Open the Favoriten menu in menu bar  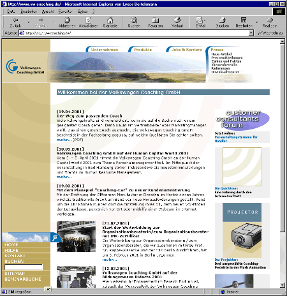pos(66,11)
